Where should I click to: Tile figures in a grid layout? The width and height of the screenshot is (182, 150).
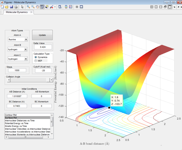click(152, 7)
